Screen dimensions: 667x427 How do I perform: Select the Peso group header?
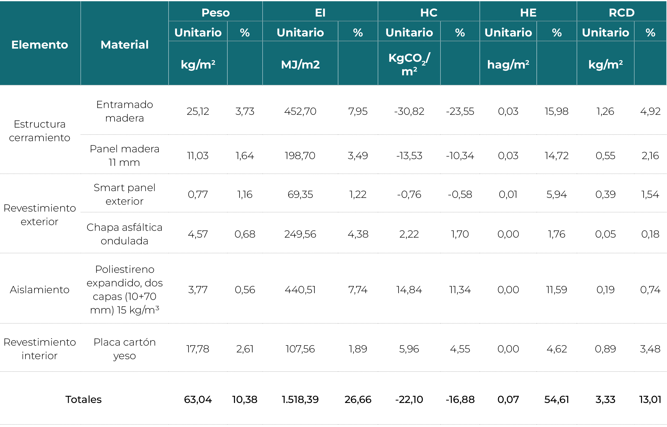tap(215, 12)
